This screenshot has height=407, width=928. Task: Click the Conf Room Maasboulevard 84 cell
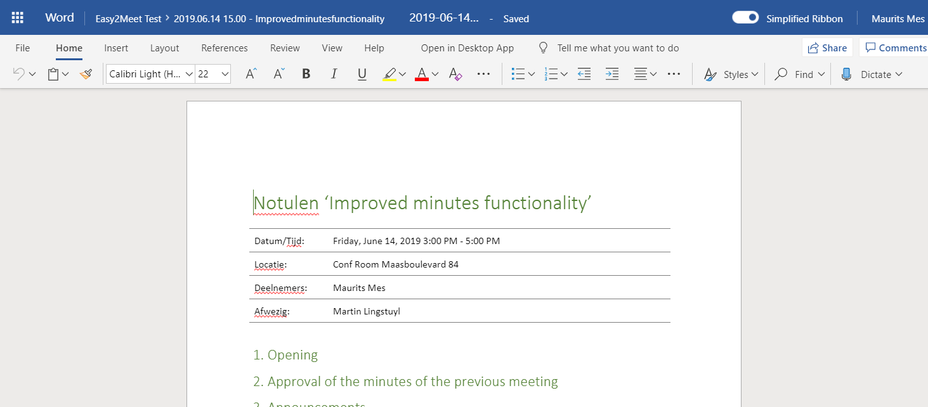pos(396,264)
